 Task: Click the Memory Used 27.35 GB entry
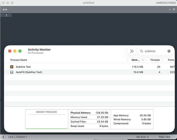89,117
